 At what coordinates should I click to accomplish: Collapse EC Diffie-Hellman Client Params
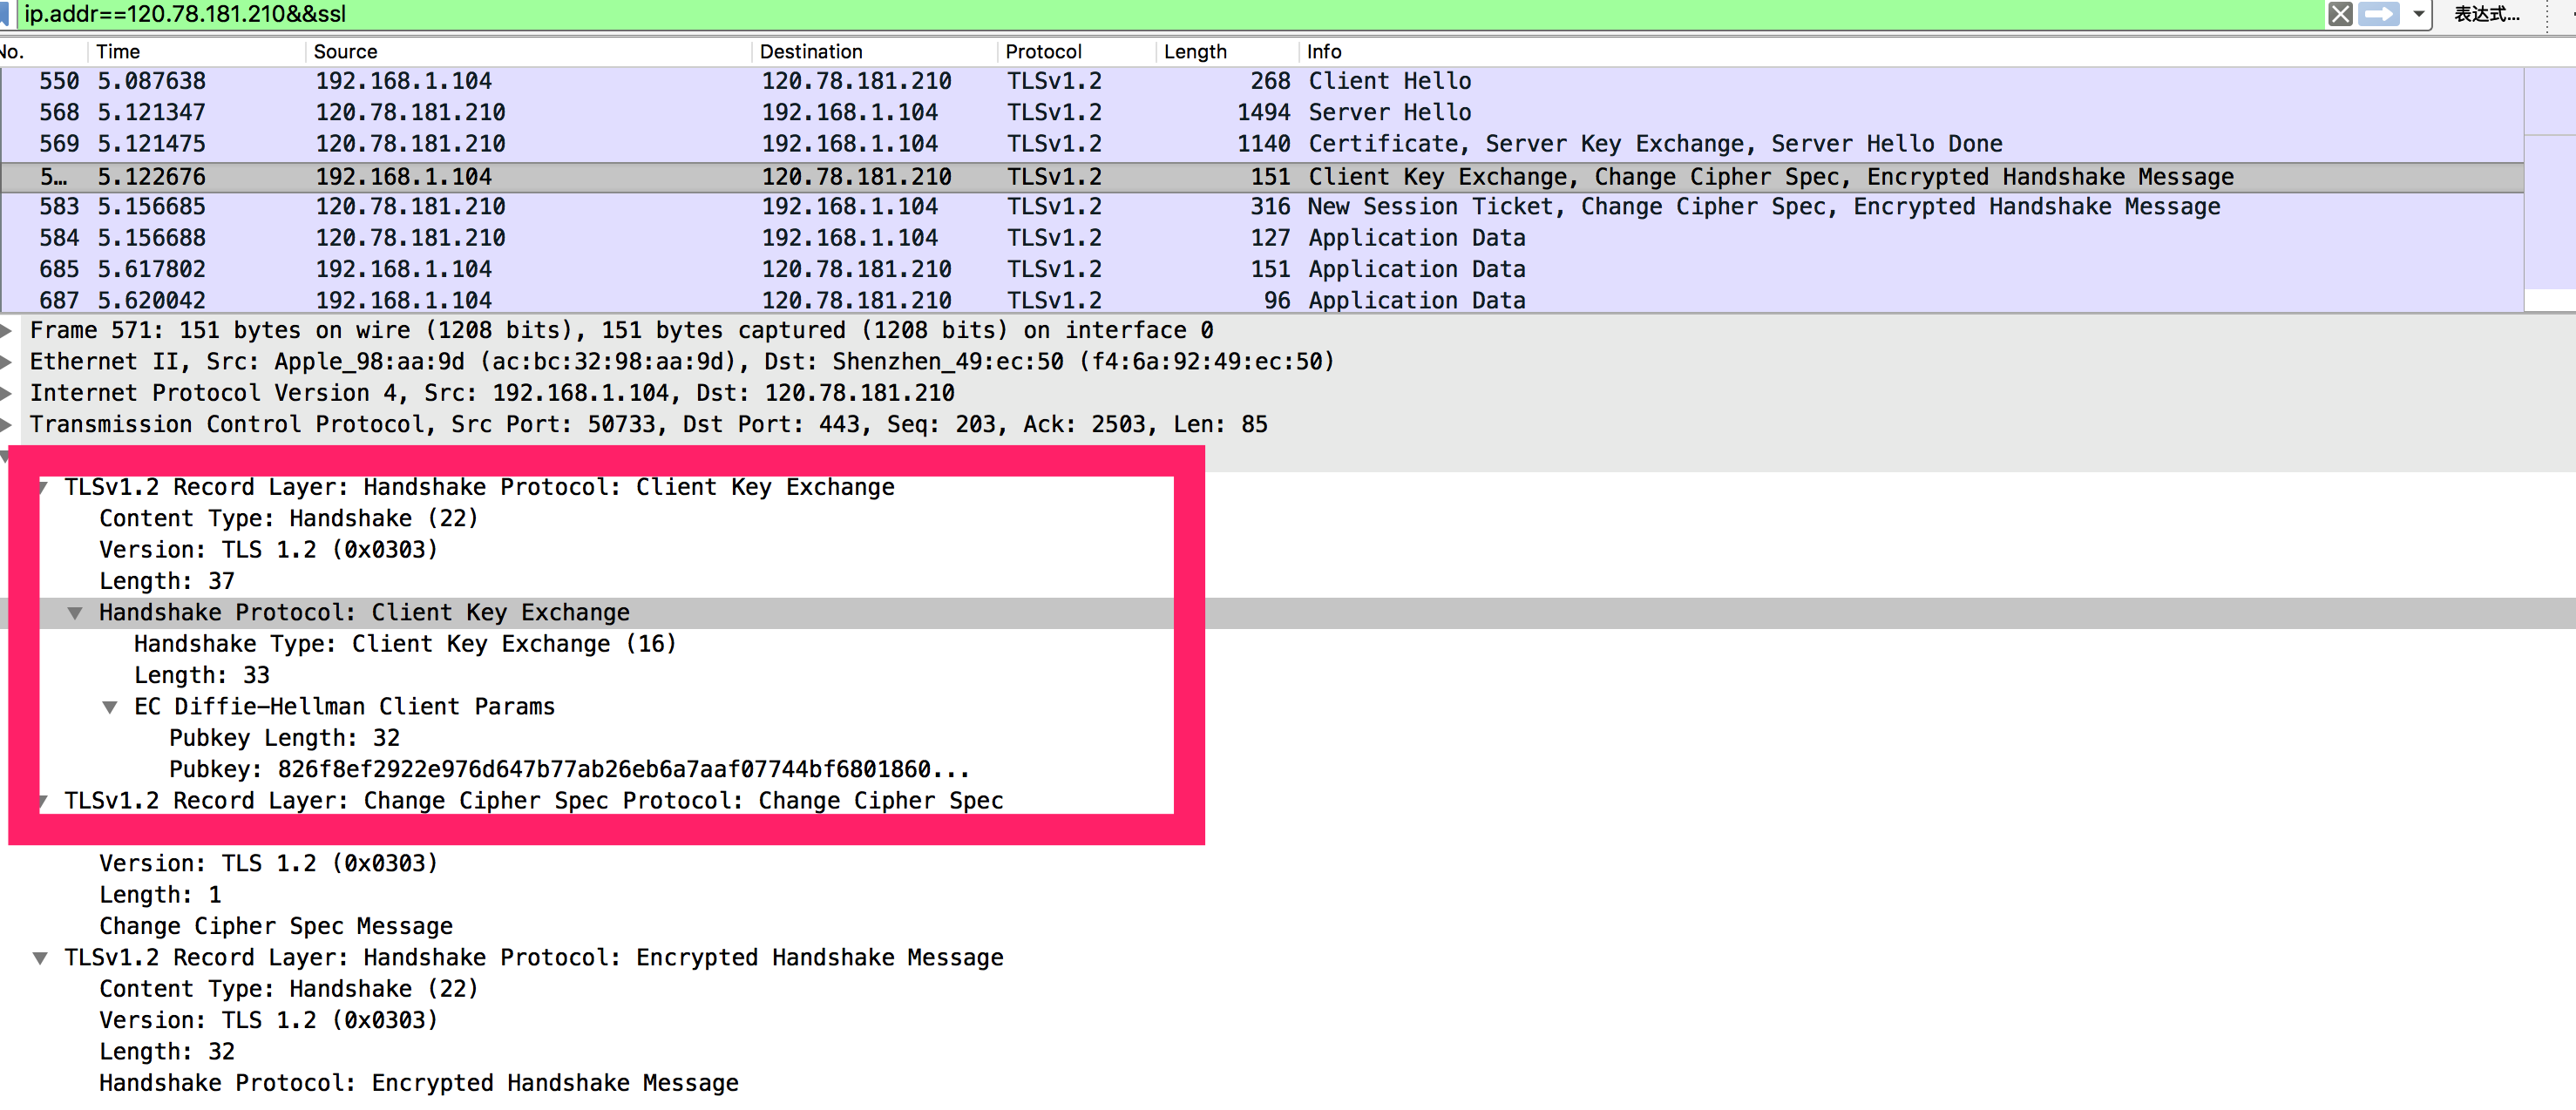coord(110,706)
